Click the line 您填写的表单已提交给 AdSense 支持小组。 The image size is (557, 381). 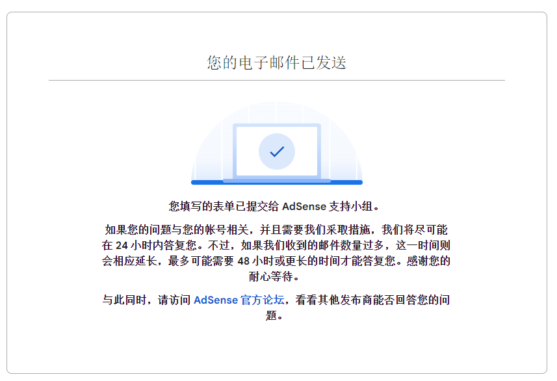pyautogui.click(x=274, y=206)
